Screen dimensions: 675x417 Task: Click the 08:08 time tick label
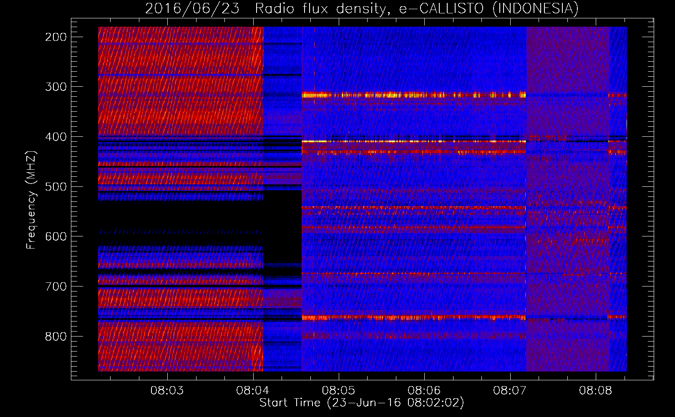point(596,391)
